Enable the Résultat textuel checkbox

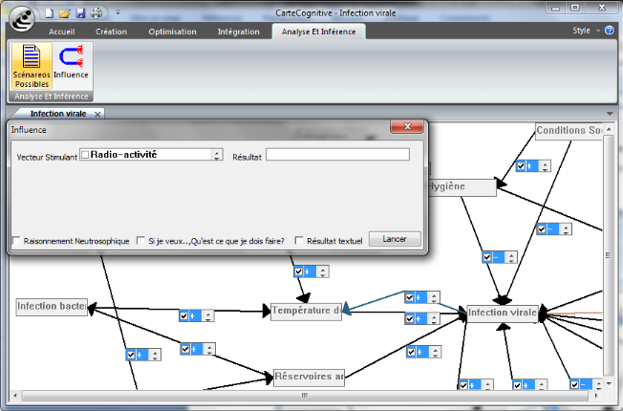coord(299,241)
